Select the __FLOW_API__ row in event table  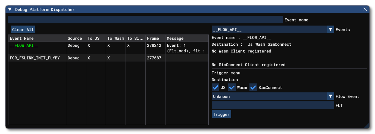click(108, 48)
